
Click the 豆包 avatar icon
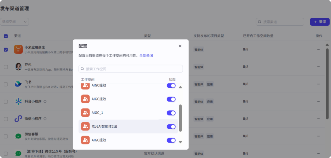coord(18,67)
